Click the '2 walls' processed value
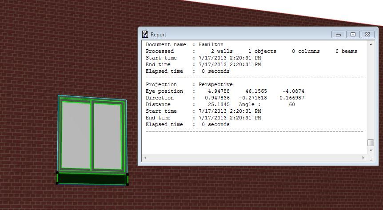 pyautogui.click(x=222, y=52)
